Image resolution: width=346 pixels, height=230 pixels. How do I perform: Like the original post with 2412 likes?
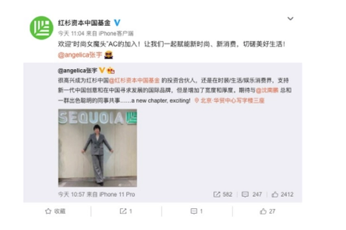click(283, 194)
